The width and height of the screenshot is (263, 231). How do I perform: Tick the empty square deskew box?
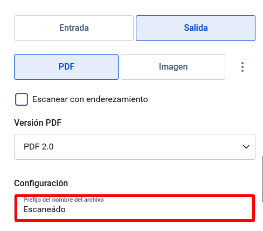pyautogui.click(x=22, y=99)
